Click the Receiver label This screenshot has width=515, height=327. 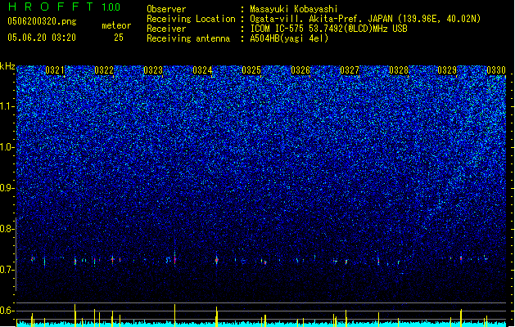point(166,29)
